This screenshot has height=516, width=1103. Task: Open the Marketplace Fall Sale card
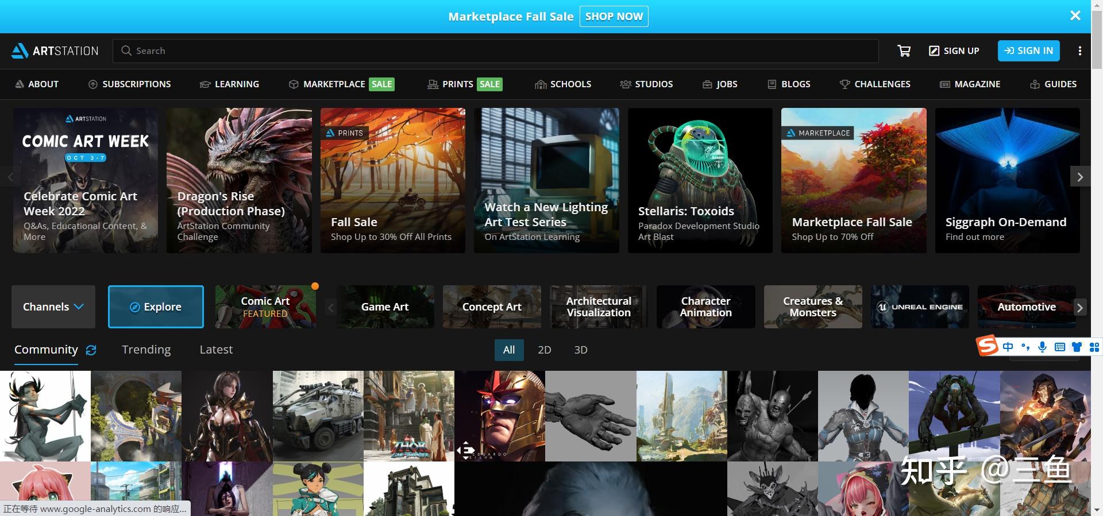(854, 180)
